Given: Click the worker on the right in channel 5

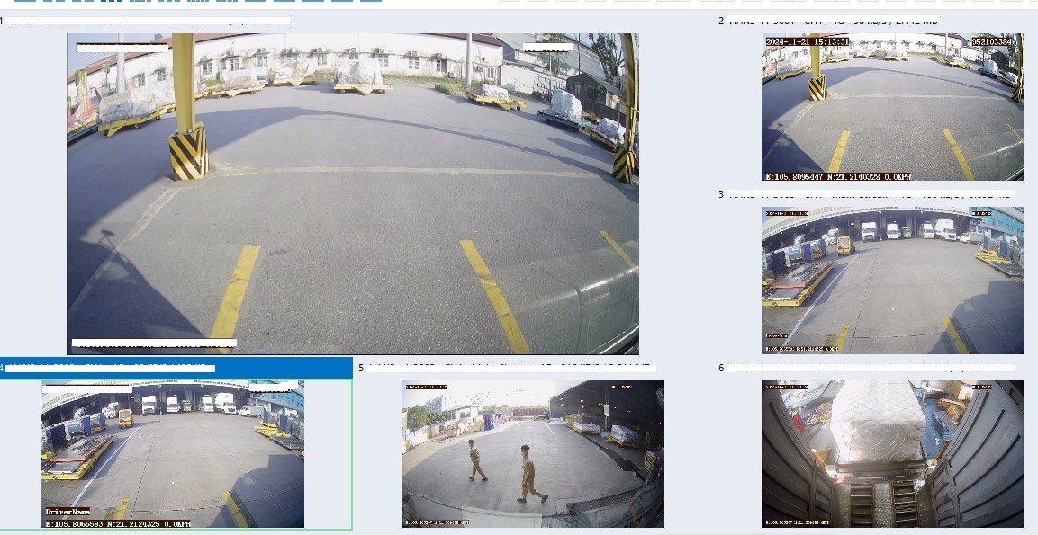Looking at the screenshot, I should pos(528,473).
